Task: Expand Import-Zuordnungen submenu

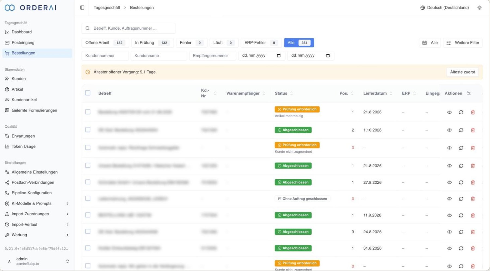Action: (37, 214)
